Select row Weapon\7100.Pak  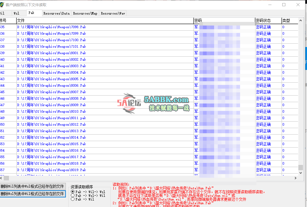[x=149, y=40]
